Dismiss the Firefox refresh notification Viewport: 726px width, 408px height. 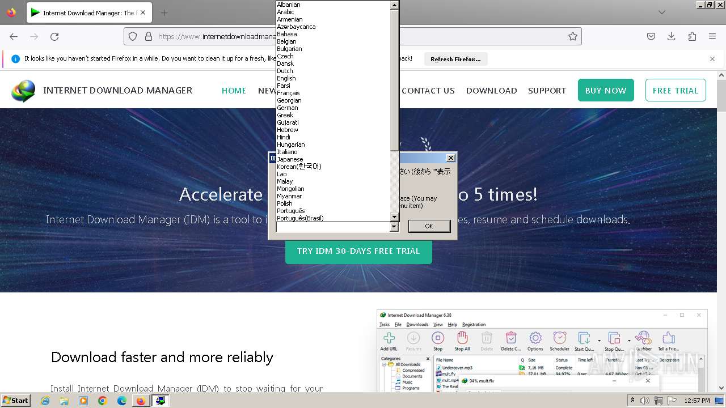point(712,59)
